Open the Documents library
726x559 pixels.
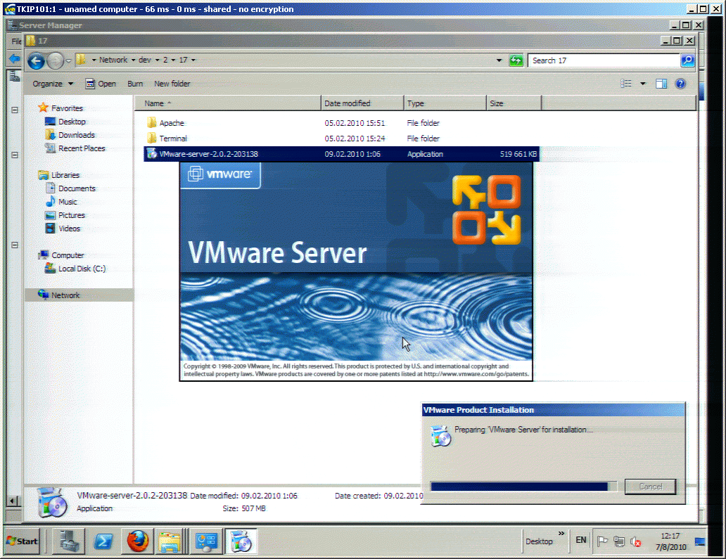77,188
